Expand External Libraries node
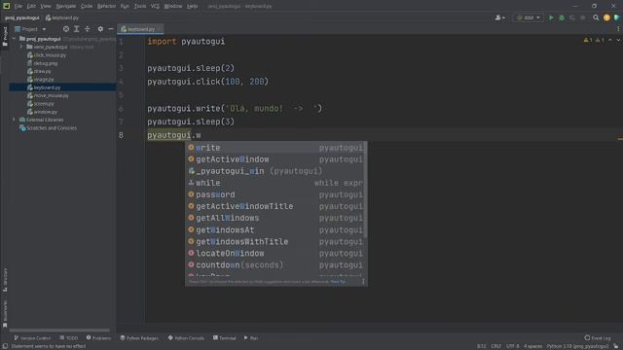This screenshot has width=623, height=350. pyautogui.click(x=15, y=120)
